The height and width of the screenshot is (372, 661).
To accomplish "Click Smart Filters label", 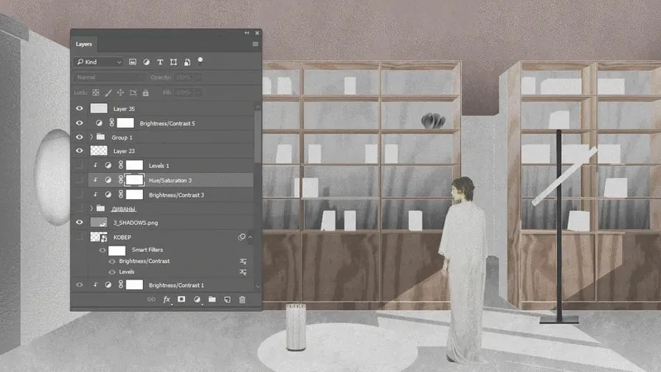I will point(147,250).
